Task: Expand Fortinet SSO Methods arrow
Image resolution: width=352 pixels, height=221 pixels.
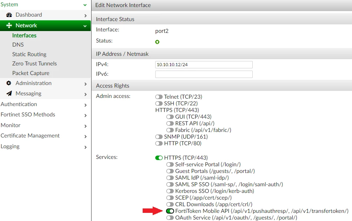Action: [x=85, y=115]
